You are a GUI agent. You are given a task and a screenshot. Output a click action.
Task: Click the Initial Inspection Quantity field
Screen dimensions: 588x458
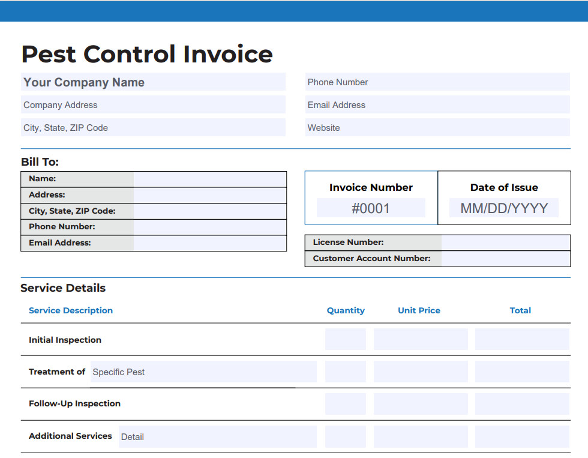point(345,339)
